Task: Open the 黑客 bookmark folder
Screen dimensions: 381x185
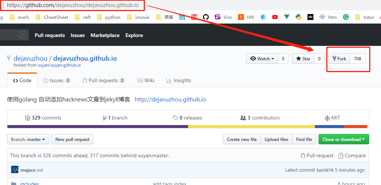Action: tap(164, 17)
